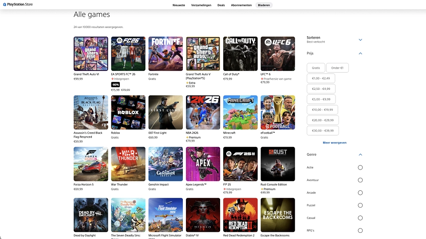
Task: Go to the Deals section
Action: pyautogui.click(x=221, y=5)
